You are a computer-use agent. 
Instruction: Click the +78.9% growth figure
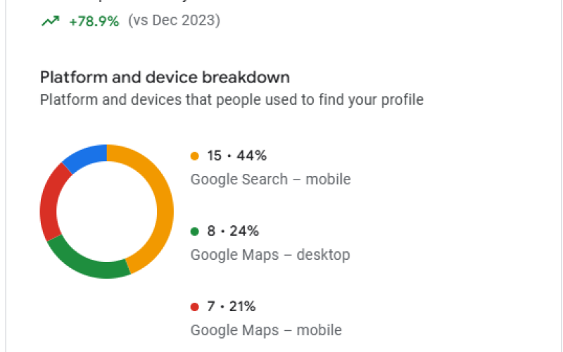click(94, 21)
